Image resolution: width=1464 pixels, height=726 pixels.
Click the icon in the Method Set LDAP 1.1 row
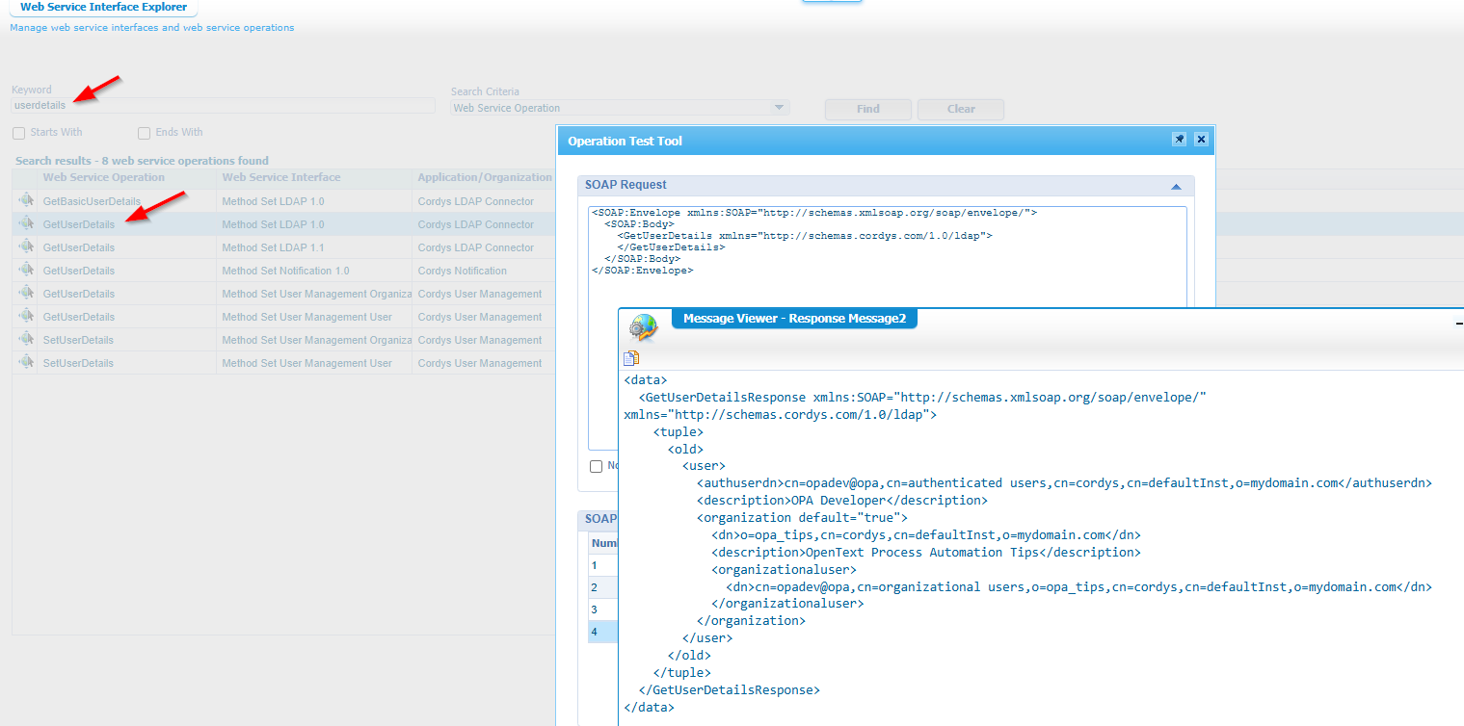pos(25,247)
